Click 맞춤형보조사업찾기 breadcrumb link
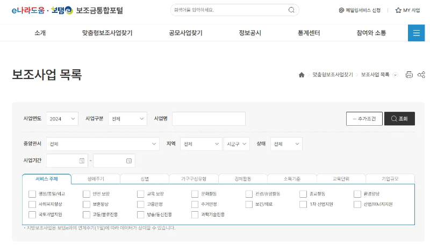Viewport: 430px width, 252px height. [x=333, y=75]
